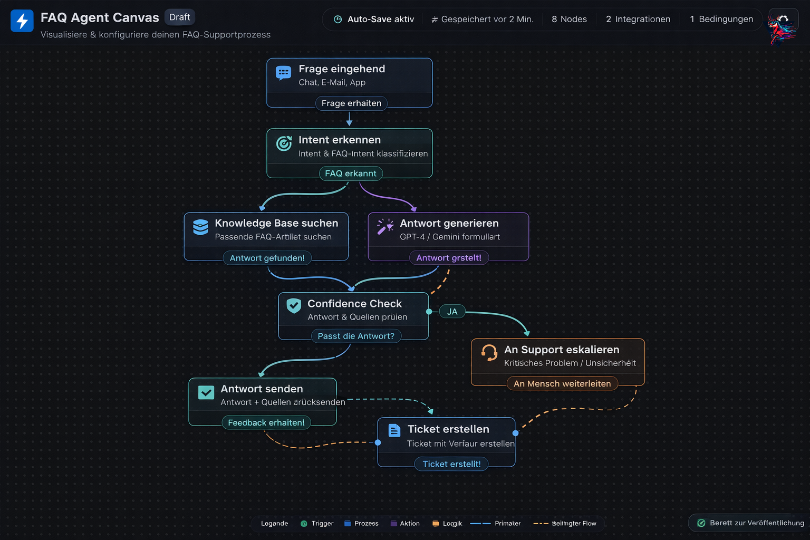The height and width of the screenshot is (540, 810).
Task: Click the Passt die Antwort? output pill
Action: point(356,336)
